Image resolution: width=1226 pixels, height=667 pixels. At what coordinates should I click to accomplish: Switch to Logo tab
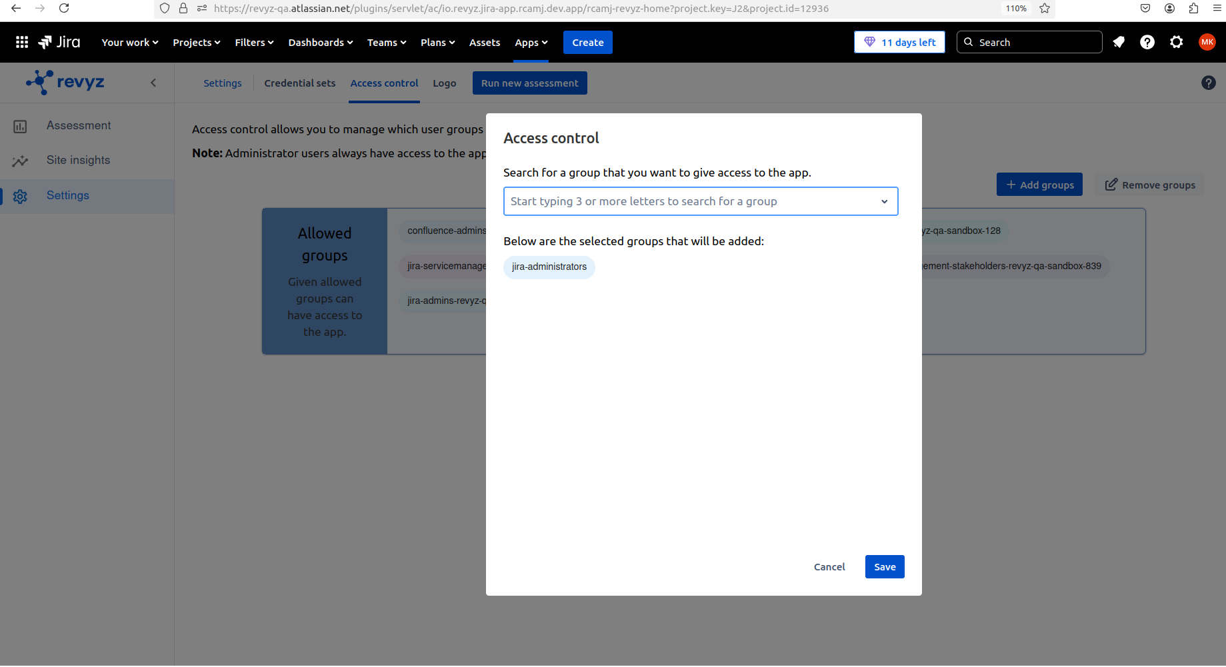(445, 83)
